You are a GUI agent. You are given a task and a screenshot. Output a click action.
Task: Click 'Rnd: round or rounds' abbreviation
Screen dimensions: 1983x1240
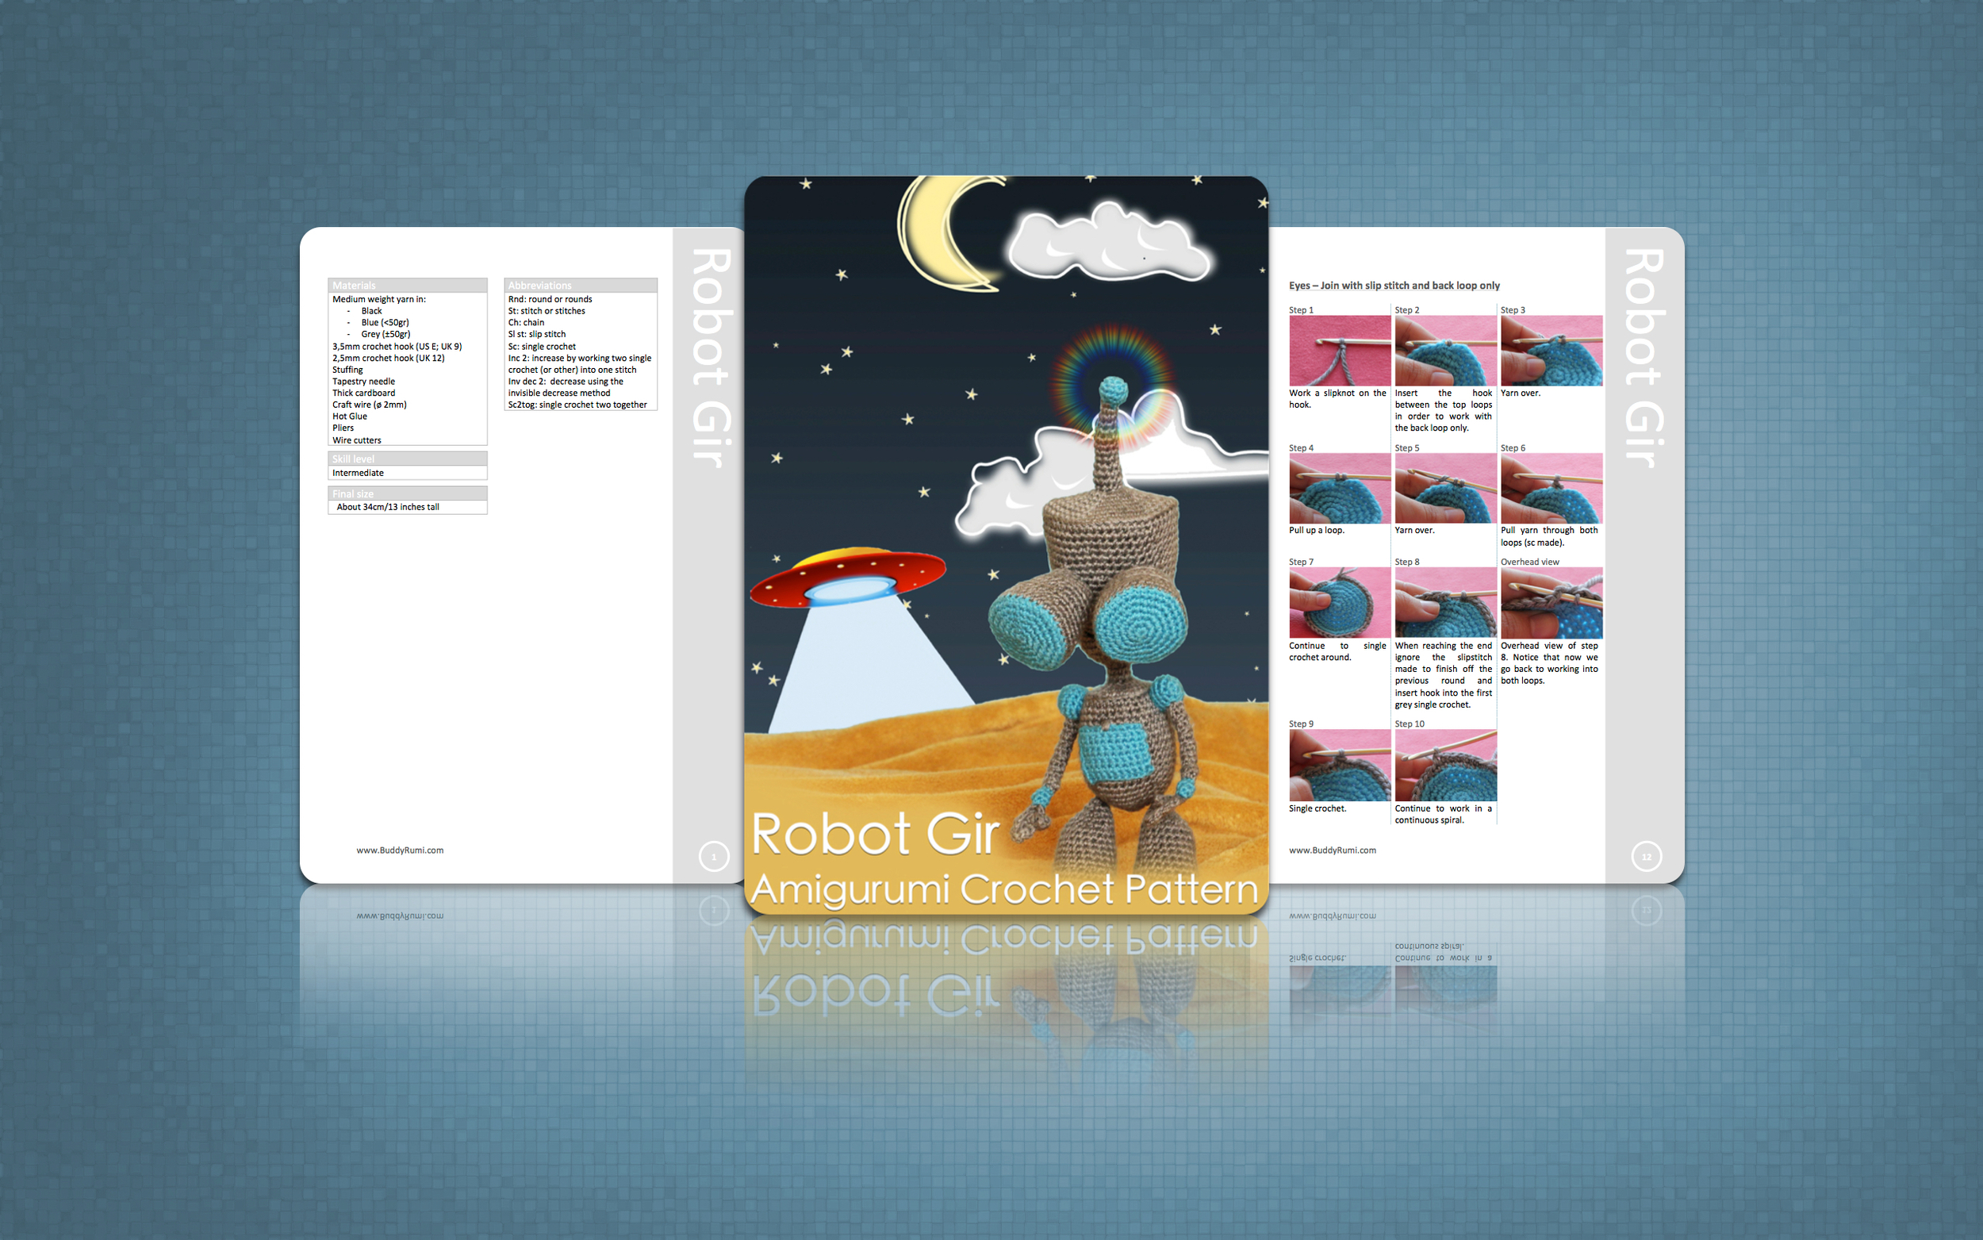tap(550, 299)
